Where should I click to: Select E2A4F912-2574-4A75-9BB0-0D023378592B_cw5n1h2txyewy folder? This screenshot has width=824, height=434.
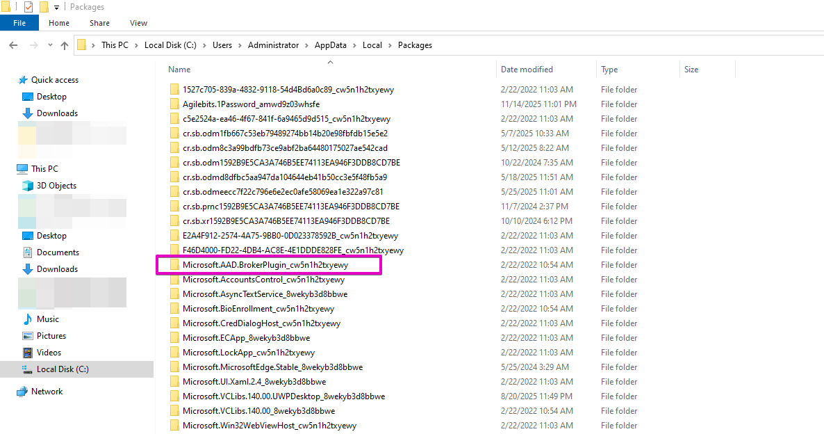click(x=290, y=236)
